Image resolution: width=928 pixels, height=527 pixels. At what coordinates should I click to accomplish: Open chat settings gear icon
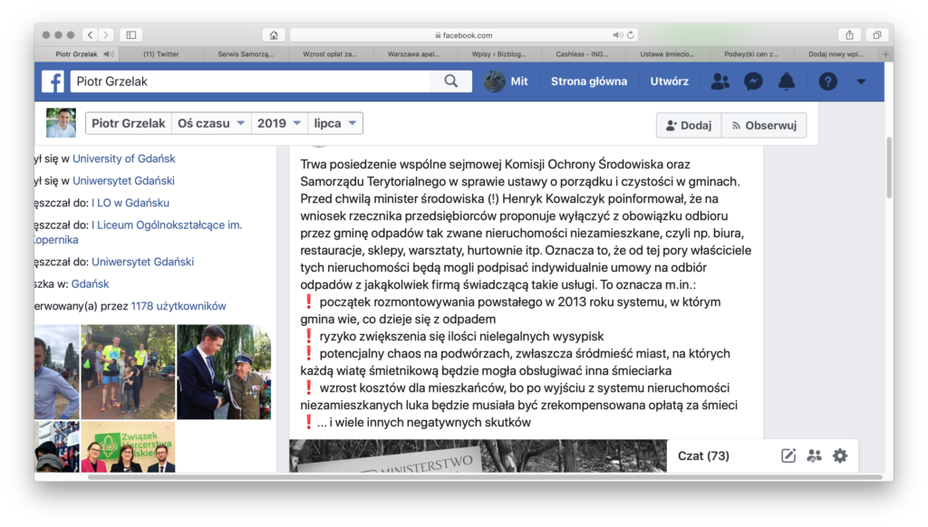840,455
